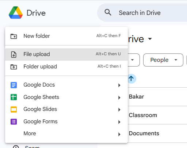Click the Drive product name text
Screen dimensions: 187x148
point(36,13)
